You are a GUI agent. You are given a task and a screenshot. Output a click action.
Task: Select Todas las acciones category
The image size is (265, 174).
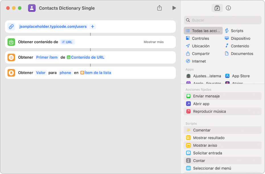pyautogui.click(x=203, y=31)
